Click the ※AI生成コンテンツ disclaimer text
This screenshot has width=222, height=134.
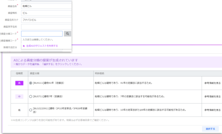pyautogui.click(x=60, y=120)
